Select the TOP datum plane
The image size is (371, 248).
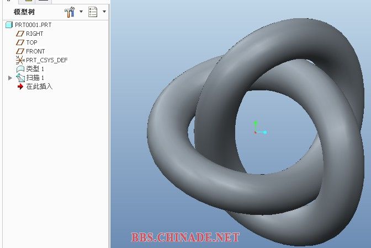pyautogui.click(x=31, y=42)
